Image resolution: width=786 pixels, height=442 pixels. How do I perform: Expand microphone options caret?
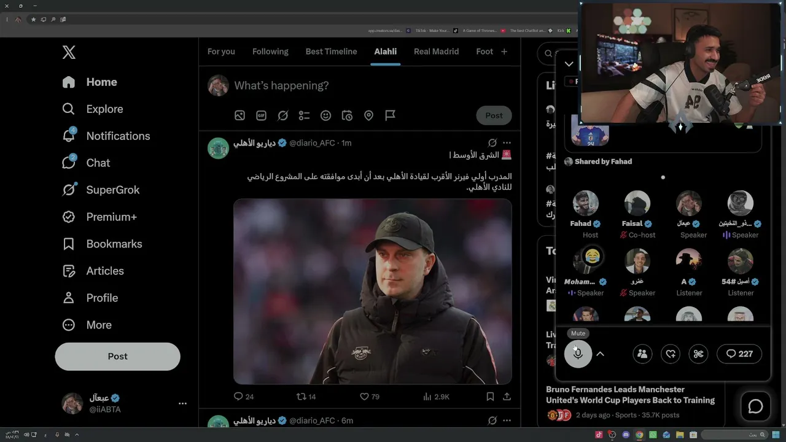tap(601, 354)
